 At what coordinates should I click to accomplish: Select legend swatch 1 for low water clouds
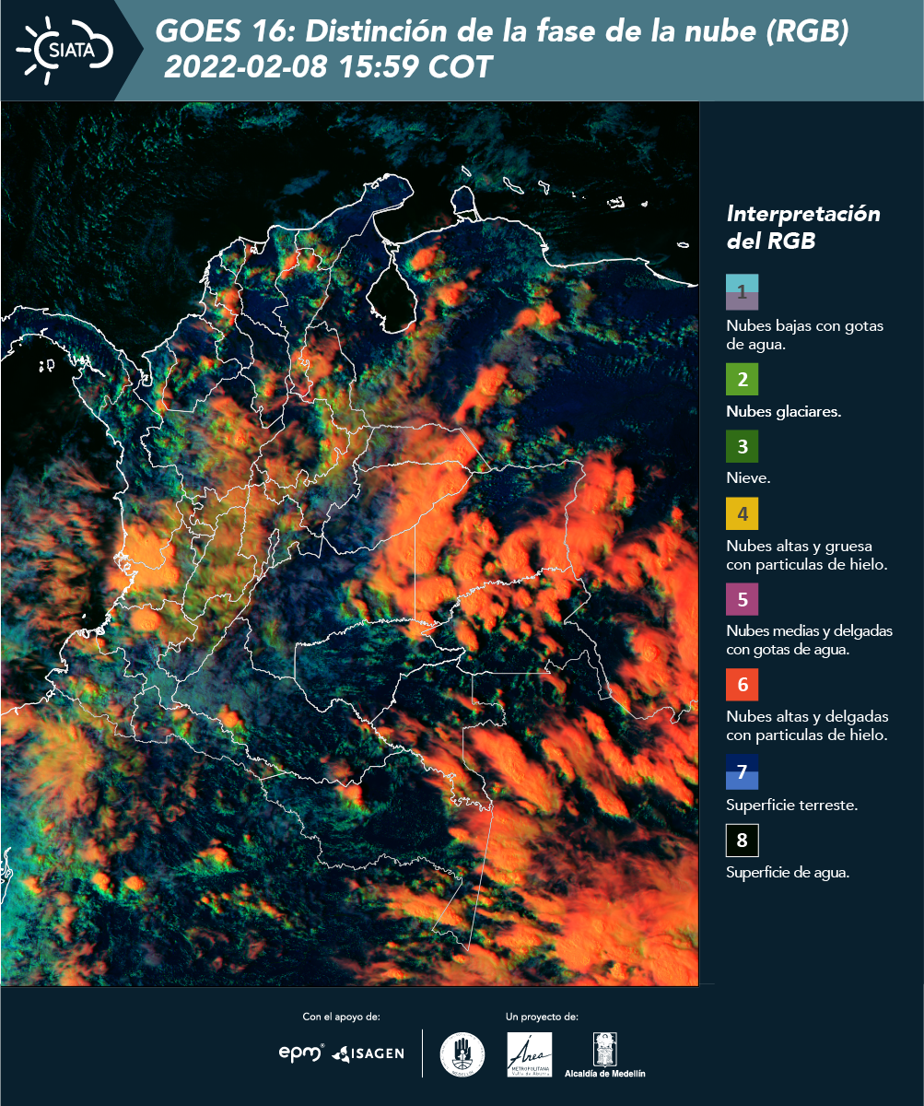click(742, 292)
